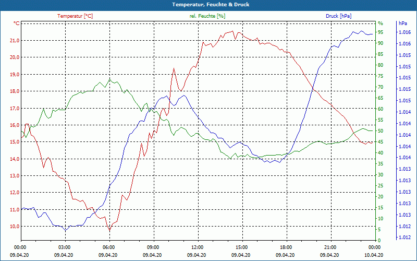Image resolution: width=417 pixels, height=261 pixels.
Task: Click the red °C axis unit label
Action: coord(17,23)
